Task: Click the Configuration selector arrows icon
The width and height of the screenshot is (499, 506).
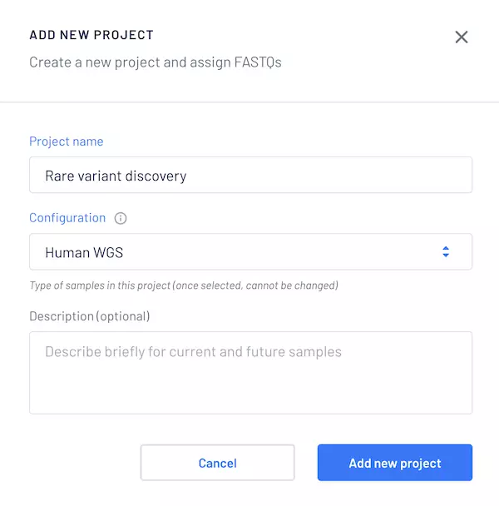Action: 446,251
